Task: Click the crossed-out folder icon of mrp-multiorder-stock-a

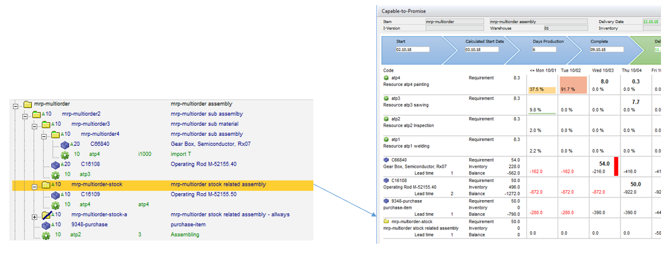Action: click(45, 215)
